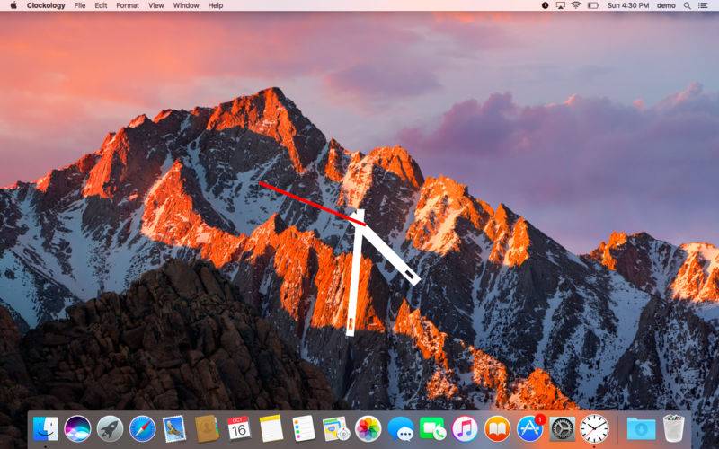Open the Trash in the Dock
The height and width of the screenshot is (449, 719).
coord(673,428)
